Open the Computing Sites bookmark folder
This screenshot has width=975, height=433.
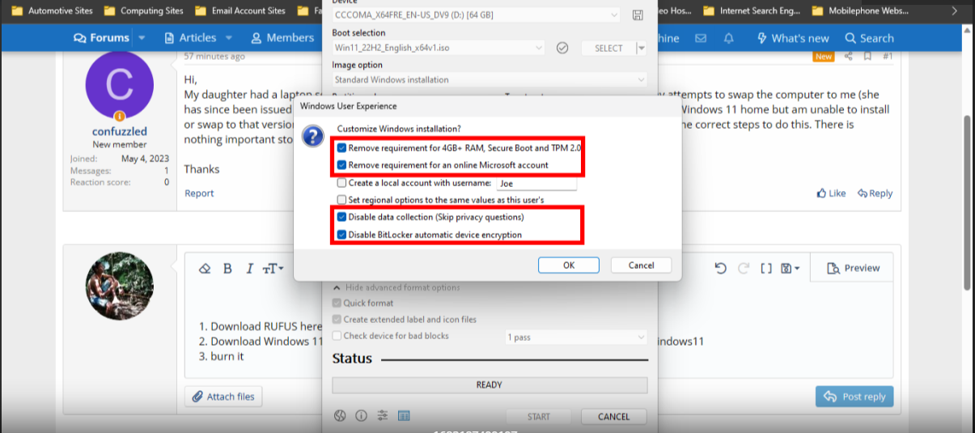pyautogui.click(x=142, y=11)
